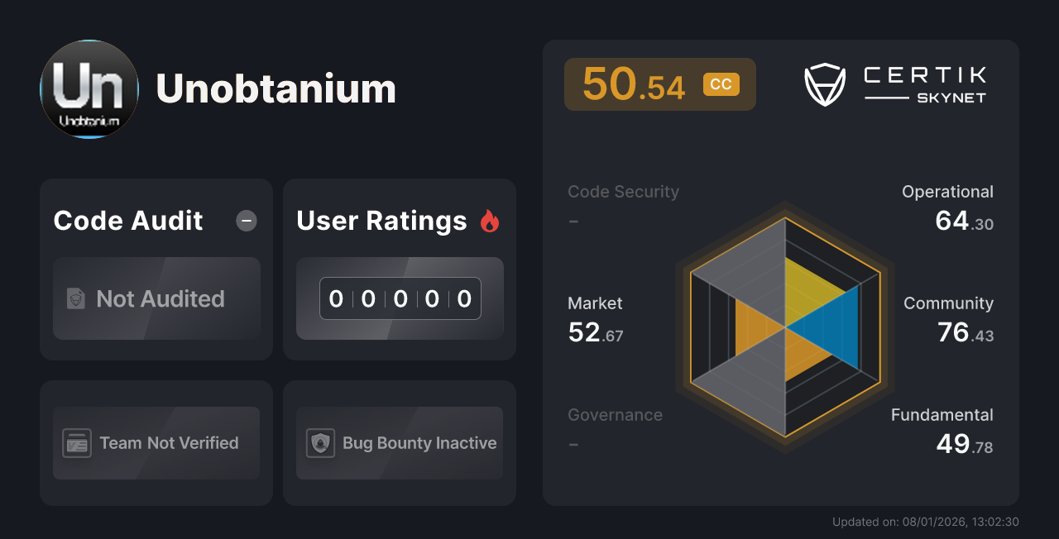Open the CC badge next to the score

(722, 83)
